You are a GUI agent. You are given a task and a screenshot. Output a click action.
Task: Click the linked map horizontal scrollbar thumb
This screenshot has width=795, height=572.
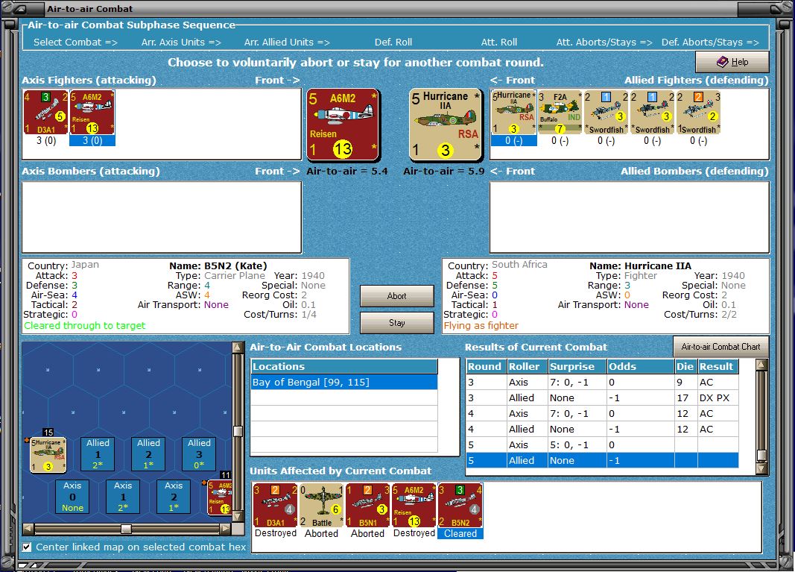click(x=126, y=529)
